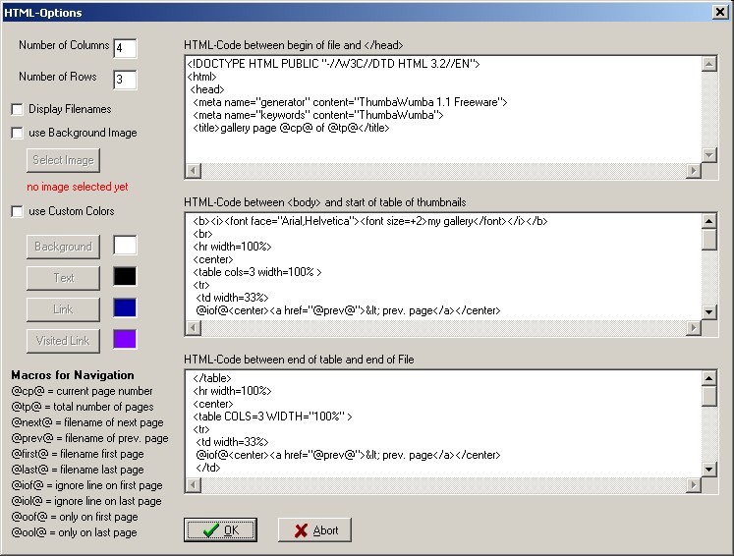
Task: Close the HTML-Options dialog window
Action: (x=719, y=13)
